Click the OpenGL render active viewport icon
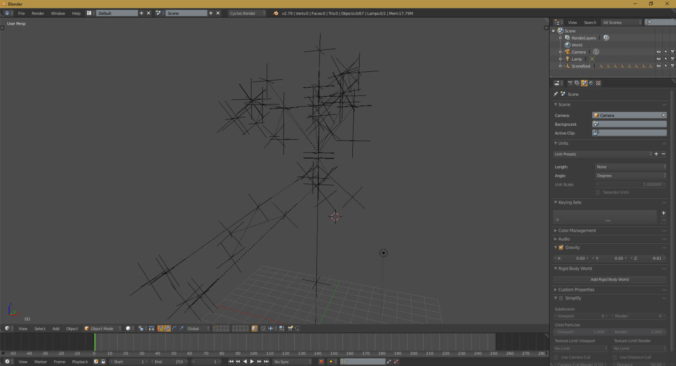 point(290,329)
